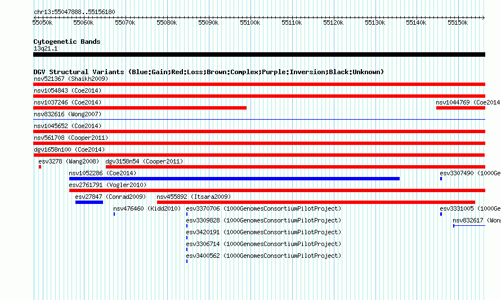Click the esv3278 (Wang2008) label
Viewport: 501px width, 300px height.
(69, 161)
